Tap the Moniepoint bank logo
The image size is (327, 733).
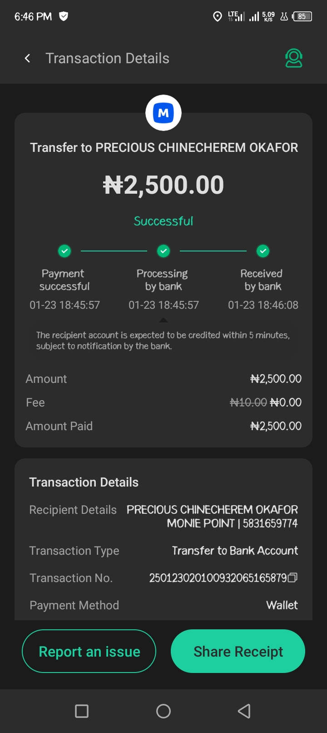coord(163,113)
